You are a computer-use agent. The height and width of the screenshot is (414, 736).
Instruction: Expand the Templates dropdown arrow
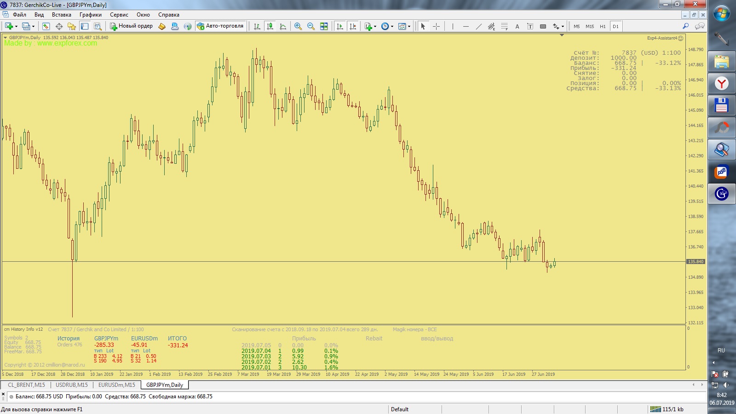pos(409,26)
